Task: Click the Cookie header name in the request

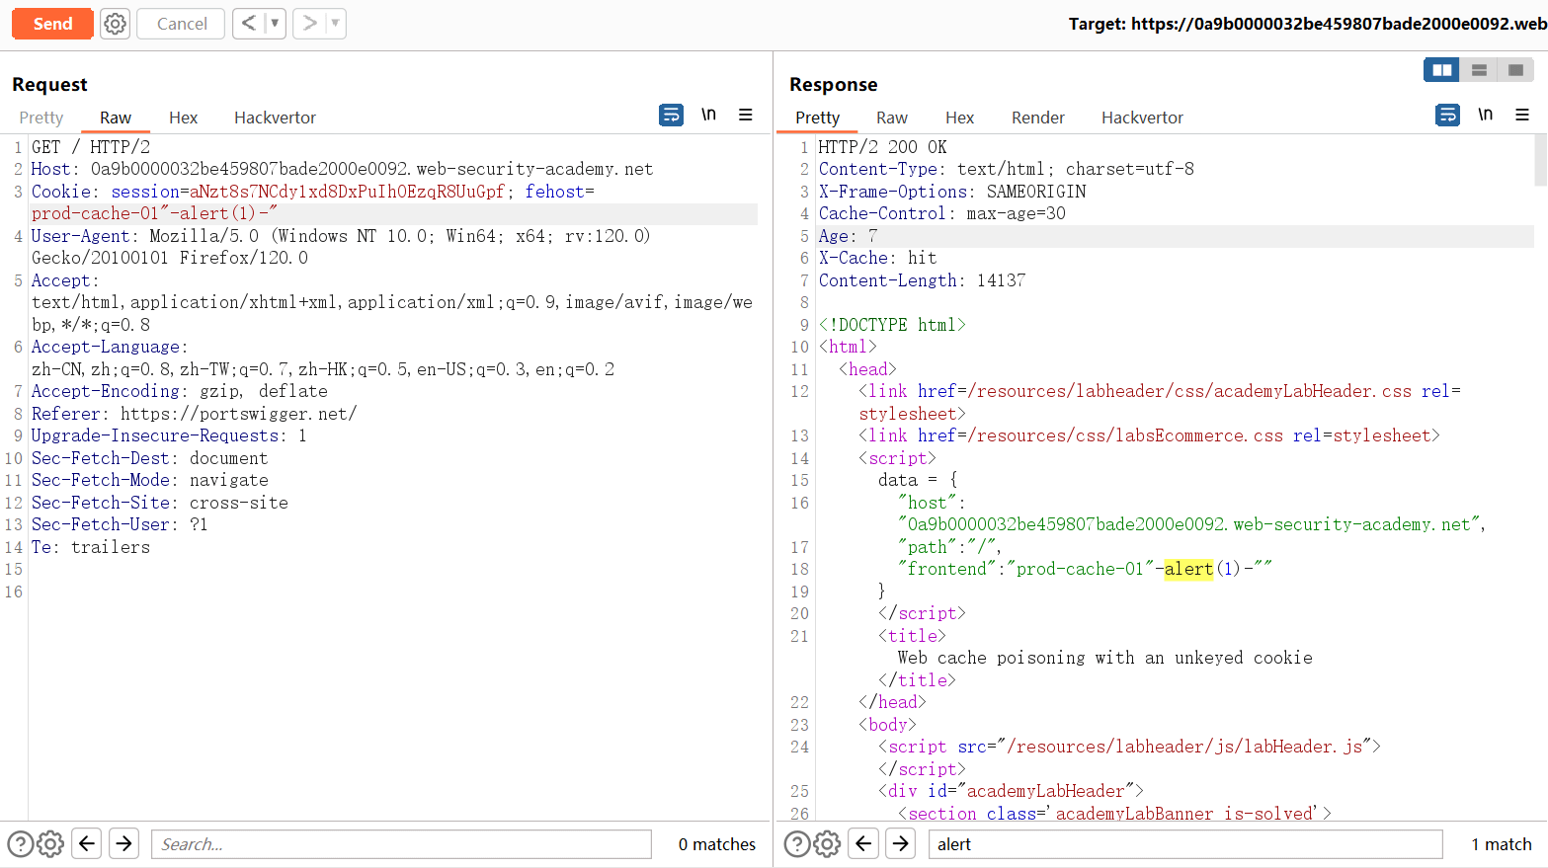Action: click(61, 192)
